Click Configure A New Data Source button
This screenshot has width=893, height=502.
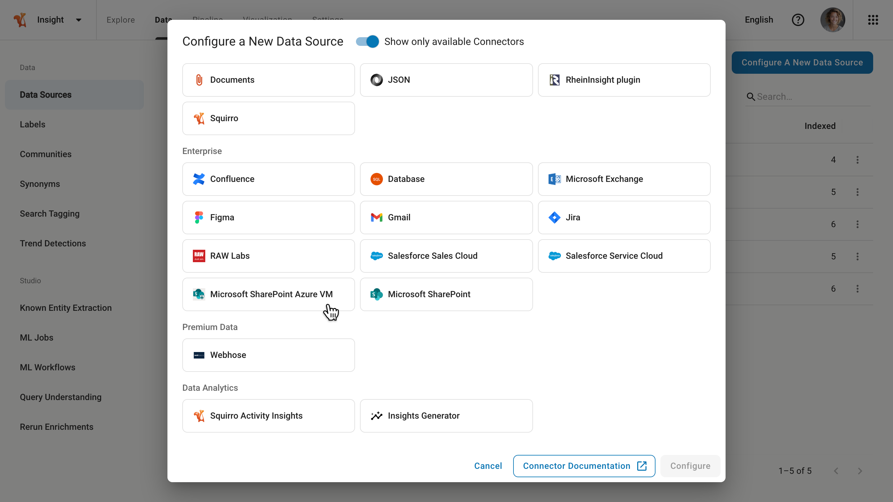802,62
